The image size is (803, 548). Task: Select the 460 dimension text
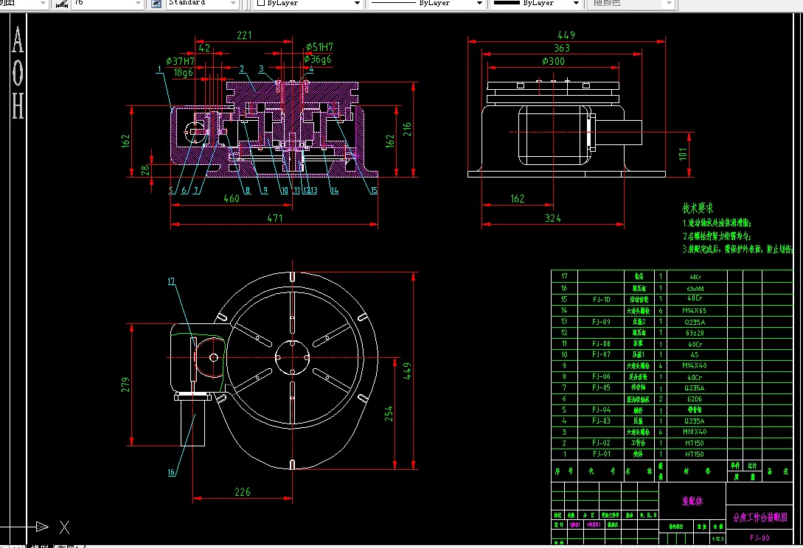click(232, 199)
